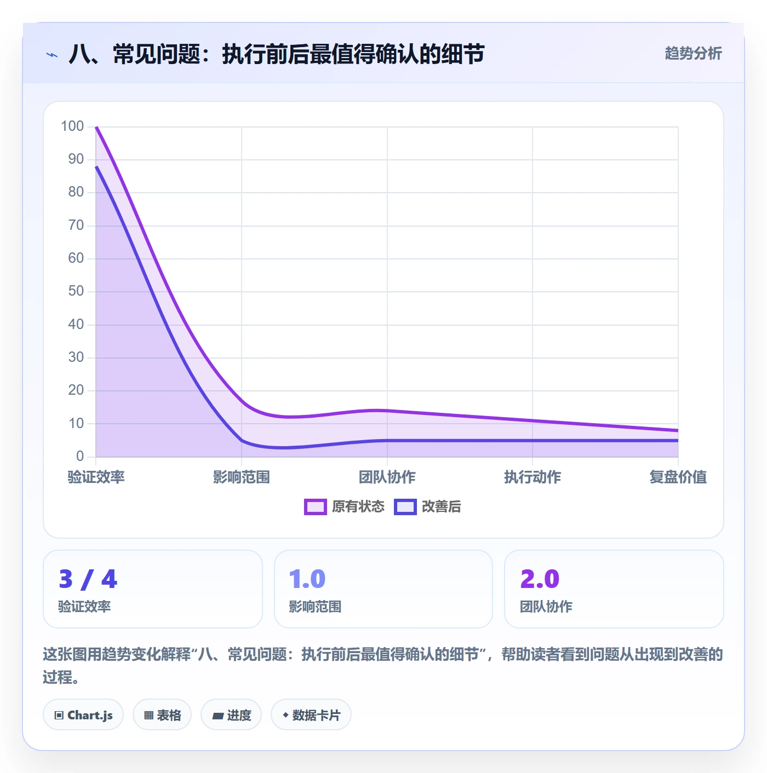Click the 执行动作 x-axis label
Viewport: 767px width, 773px height.
[x=533, y=477]
